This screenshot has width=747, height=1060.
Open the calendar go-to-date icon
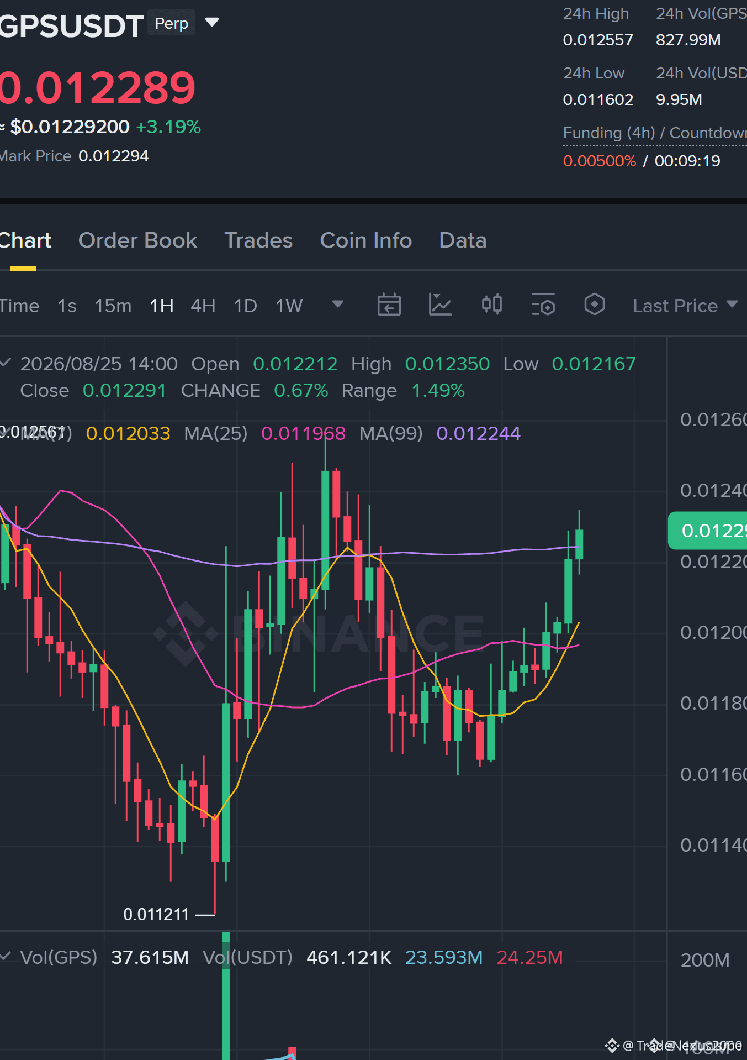coord(389,305)
